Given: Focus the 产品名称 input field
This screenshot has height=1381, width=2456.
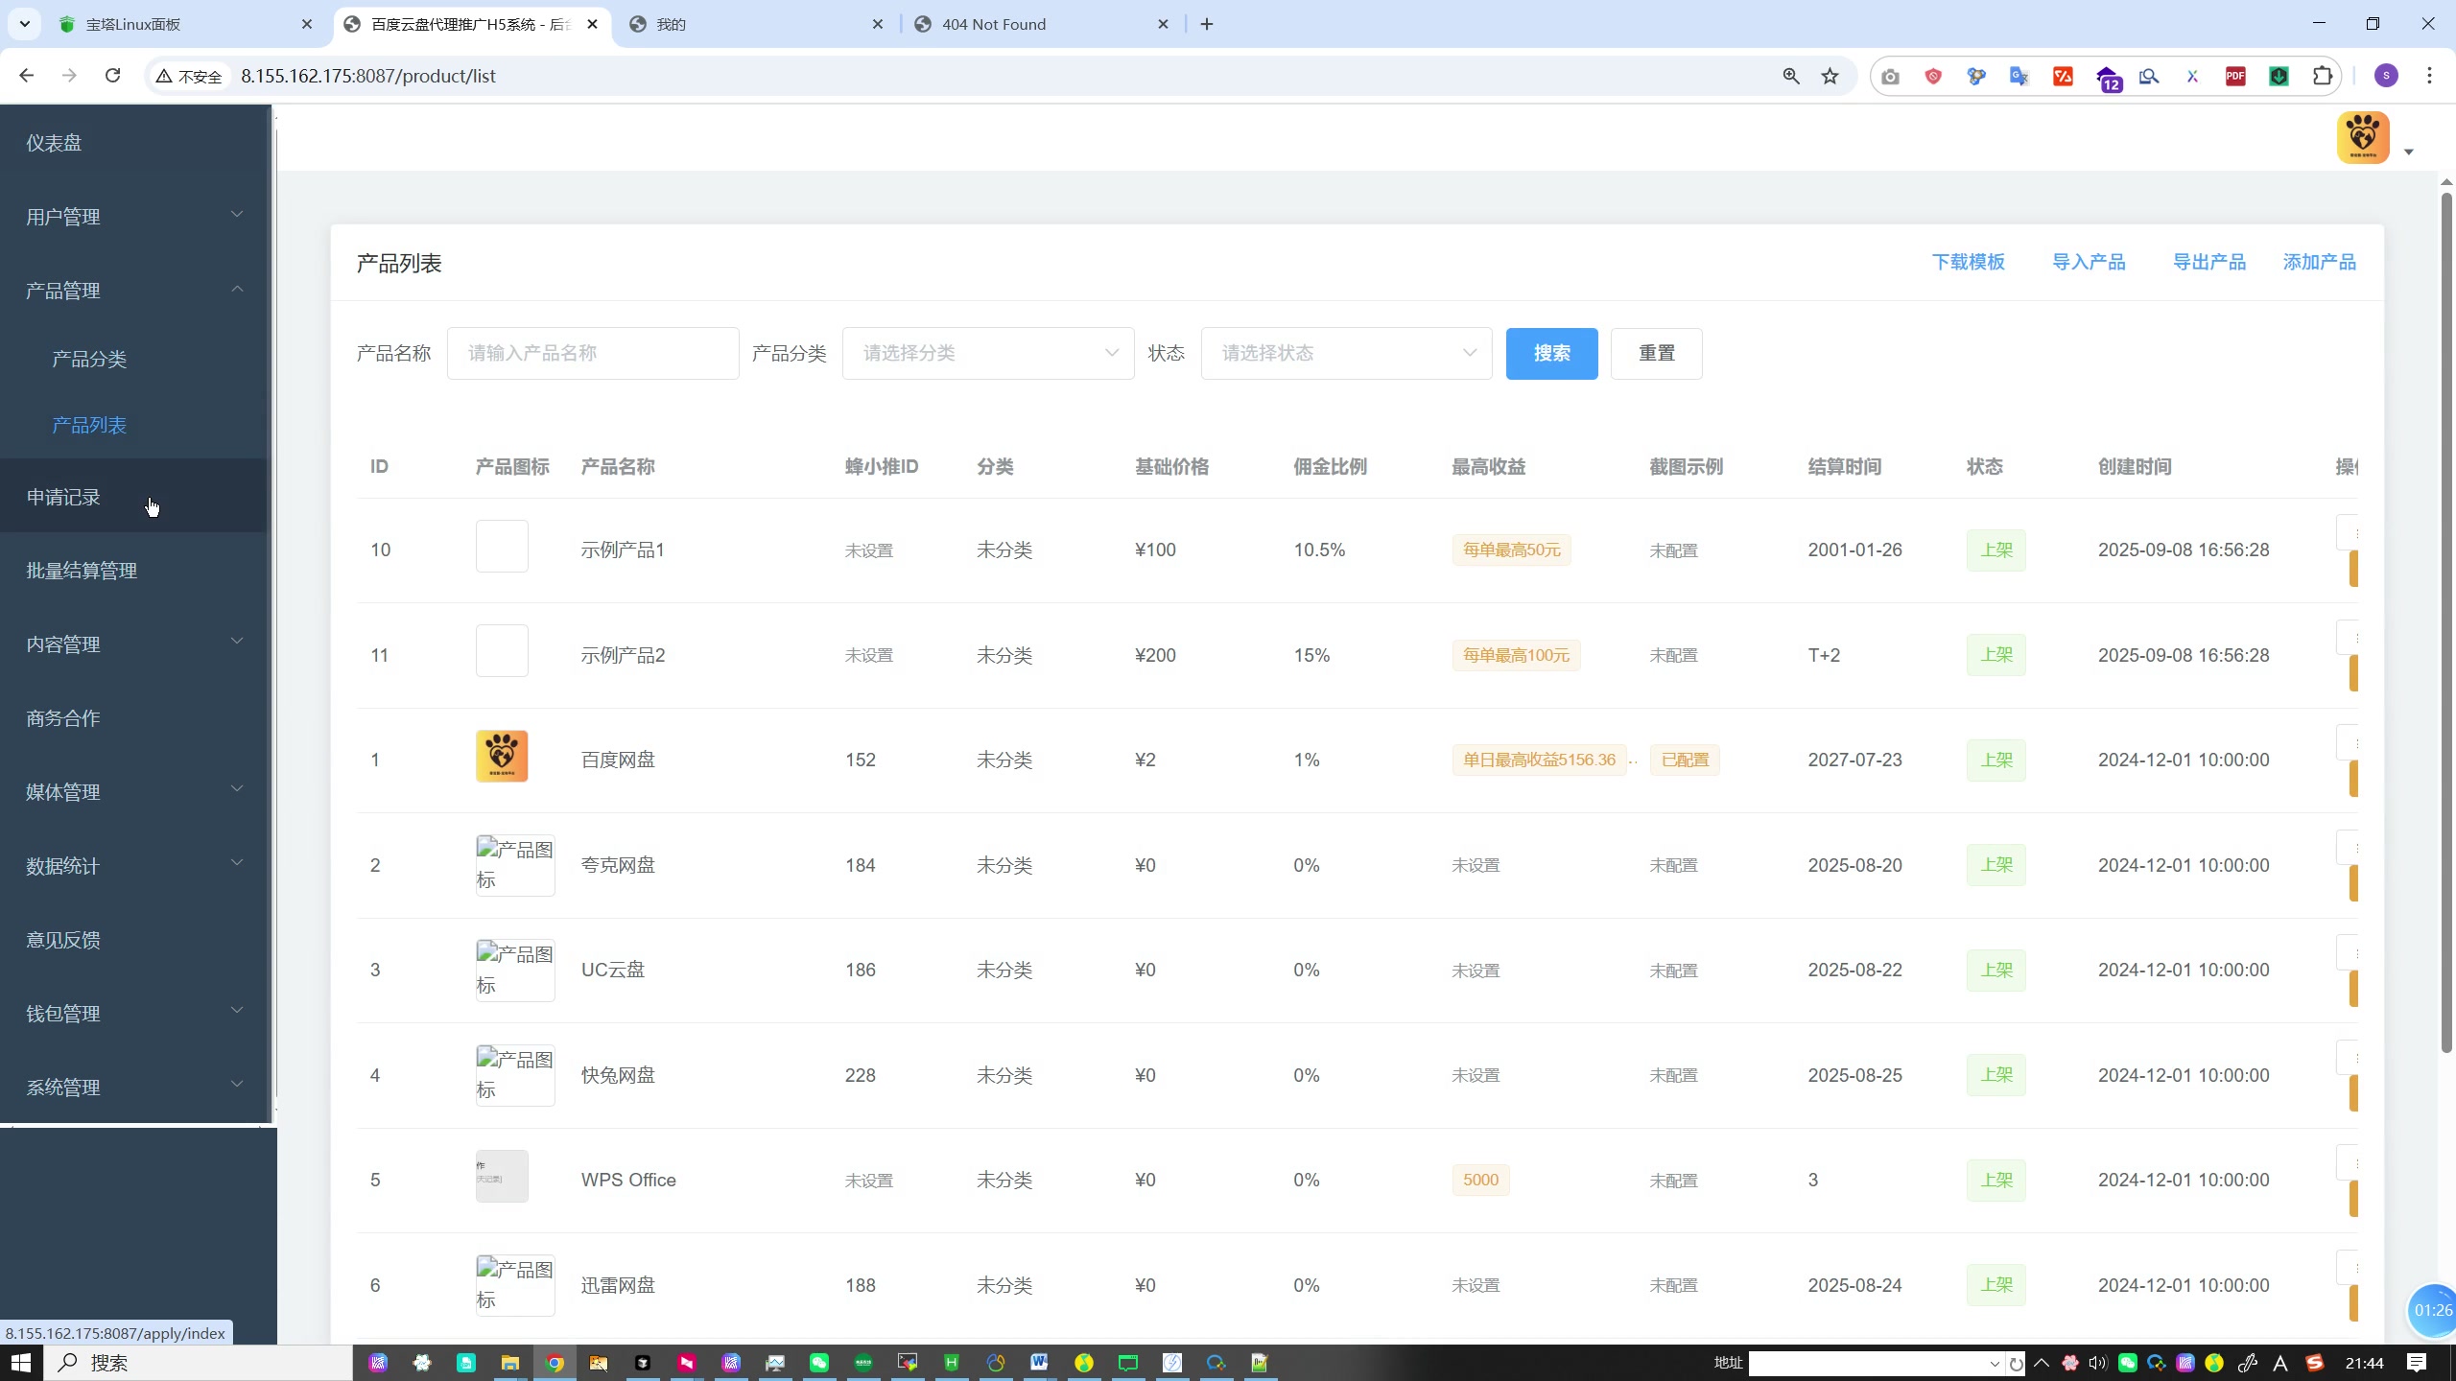Looking at the screenshot, I should coord(593,353).
